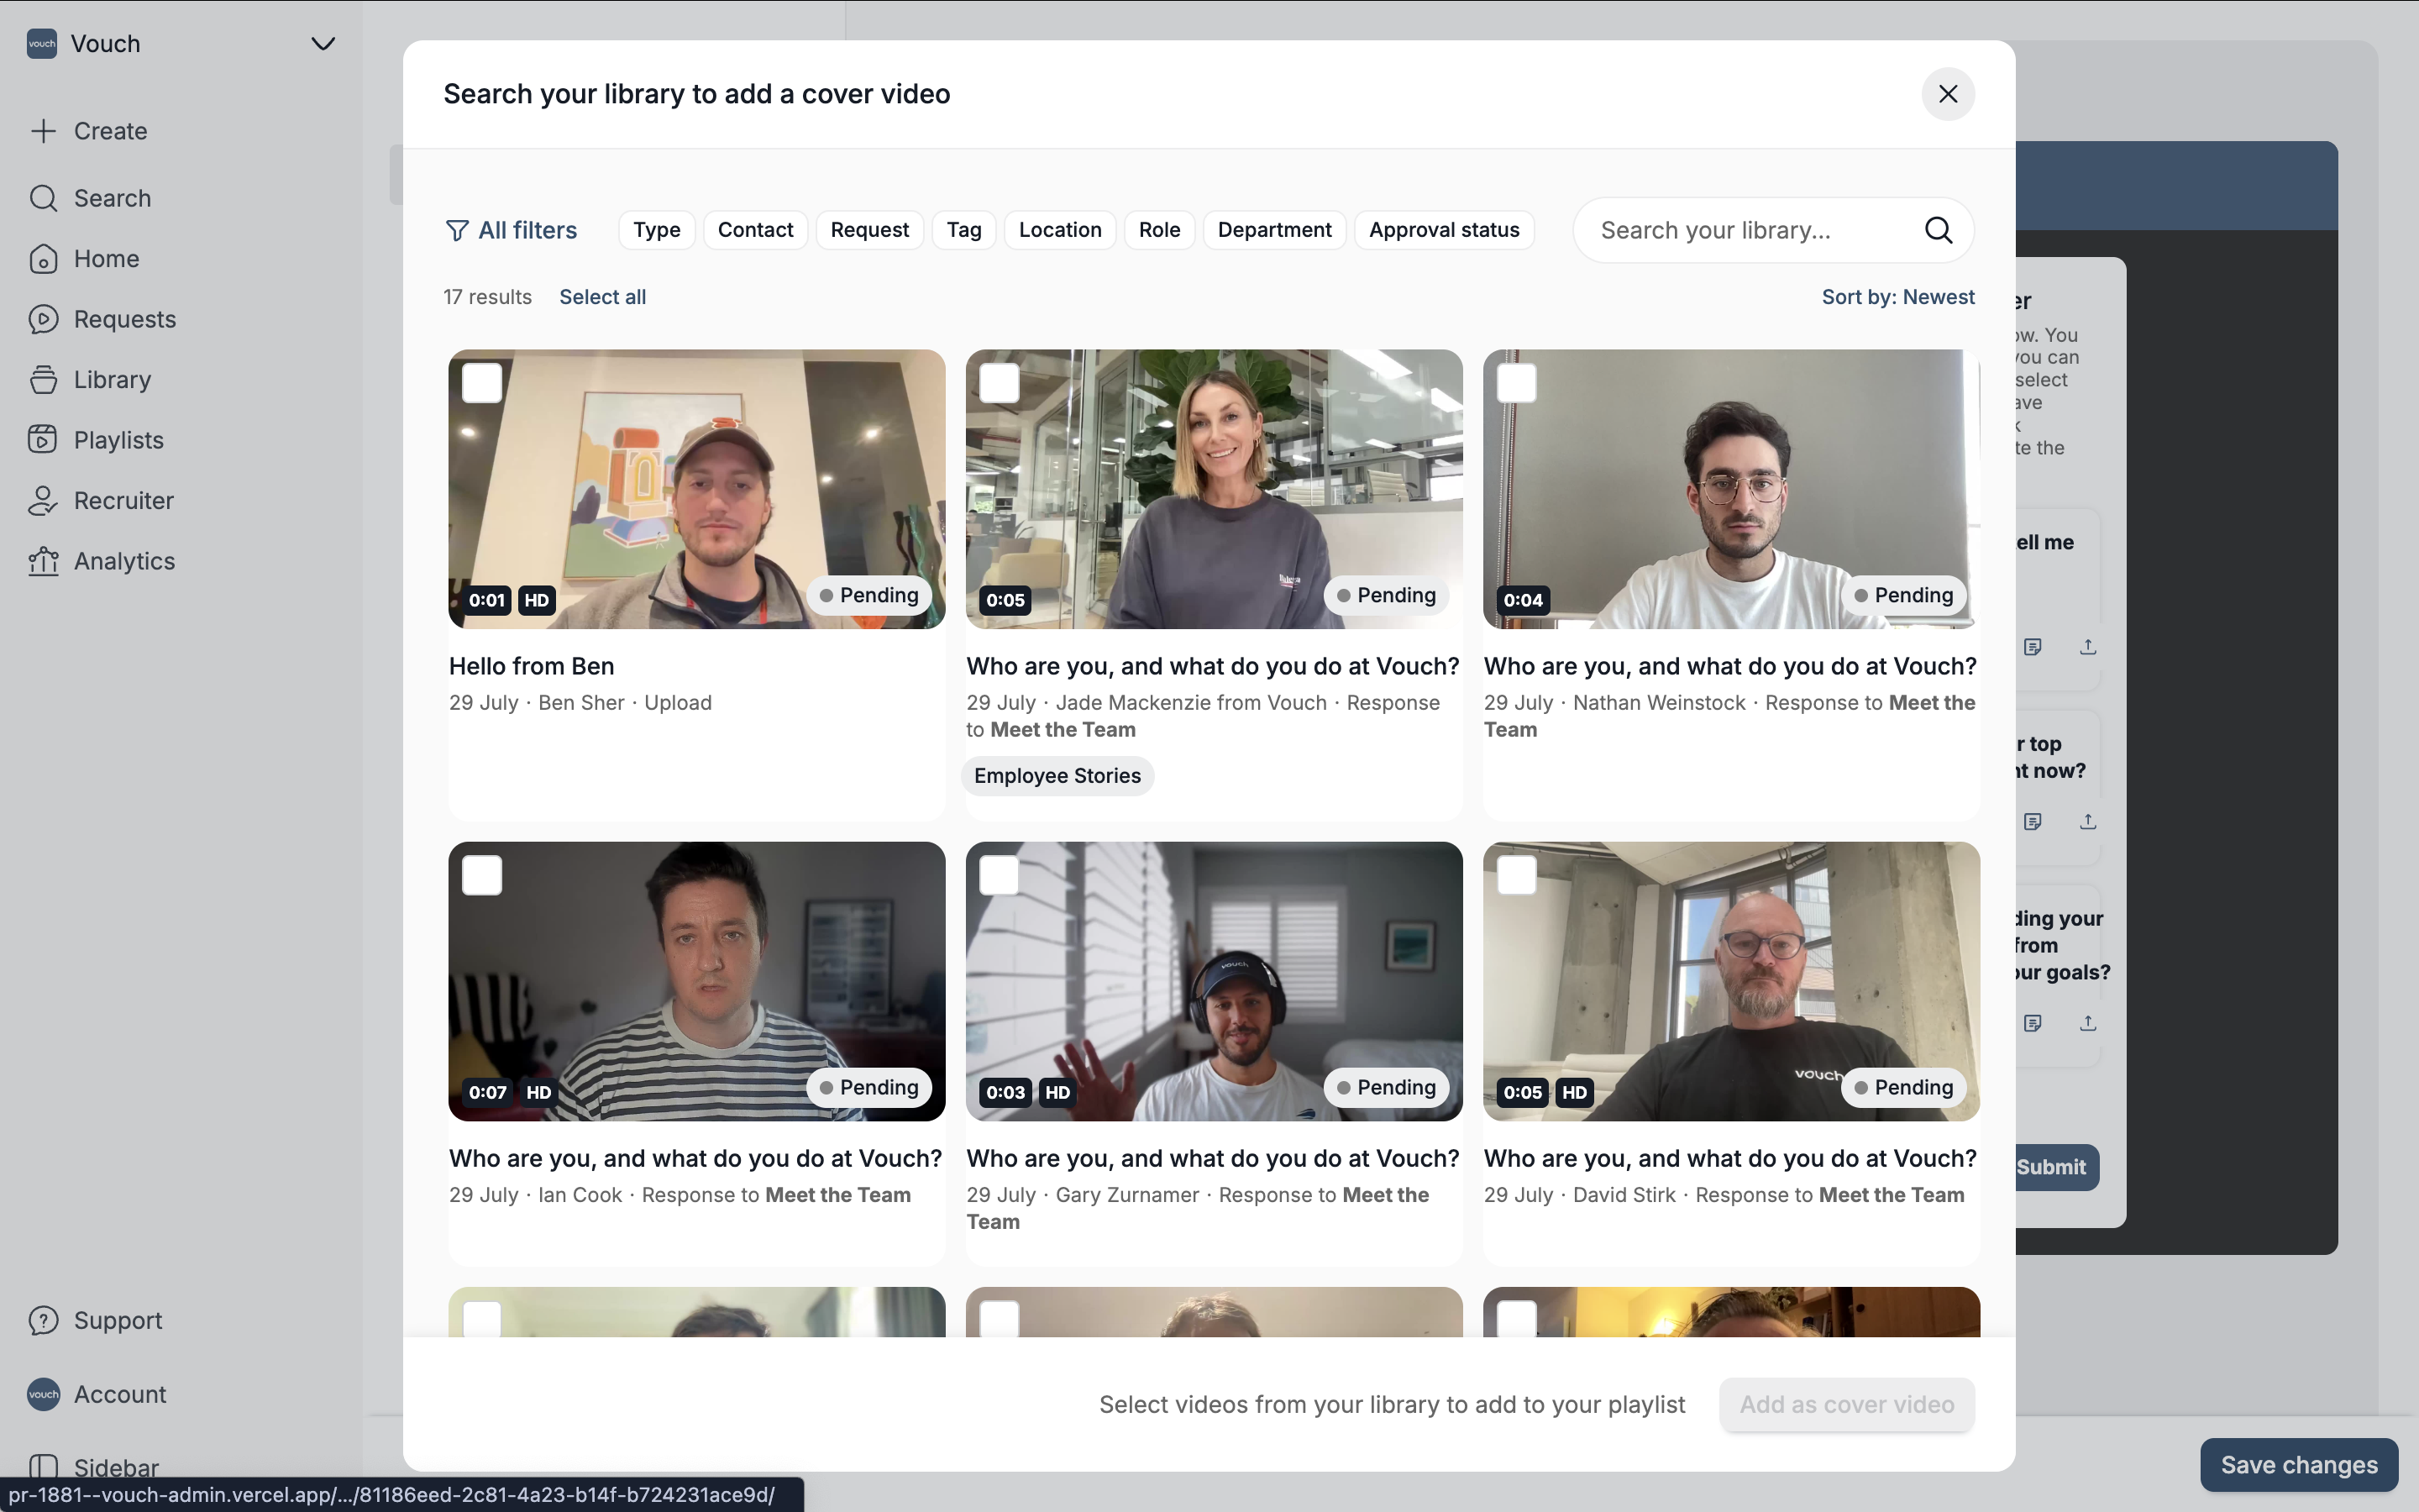
Task: Click the 17 results count
Action: click(488, 297)
